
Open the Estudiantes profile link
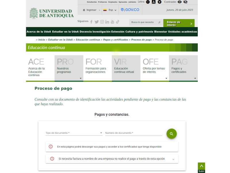pos(92,2)
